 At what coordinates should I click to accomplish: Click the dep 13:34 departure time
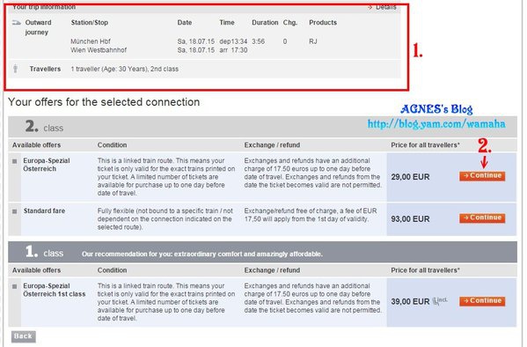[x=233, y=41]
